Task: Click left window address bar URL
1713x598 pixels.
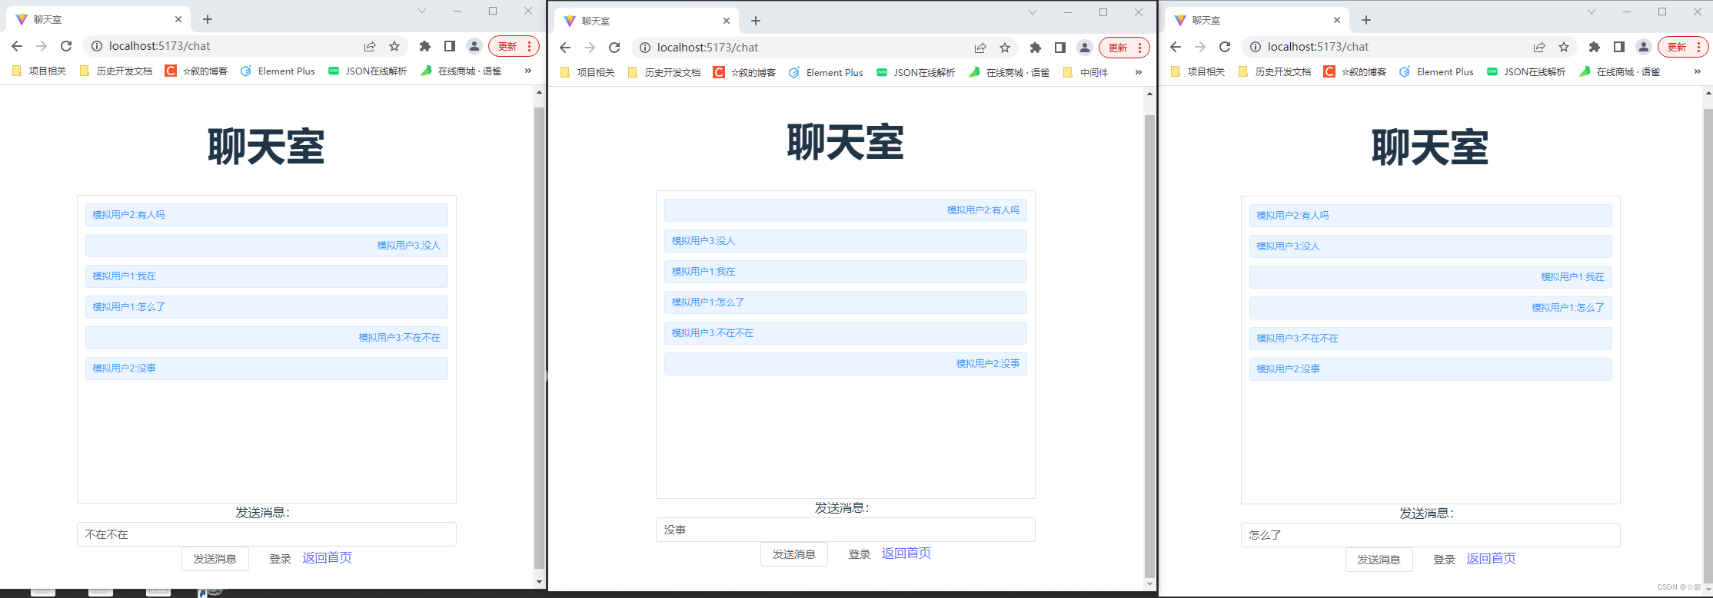Action: pyautogui.click(x=159, y=46)
